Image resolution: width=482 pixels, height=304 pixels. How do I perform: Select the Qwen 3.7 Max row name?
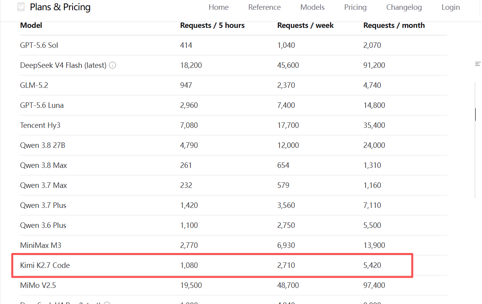[x=43, y=185]
